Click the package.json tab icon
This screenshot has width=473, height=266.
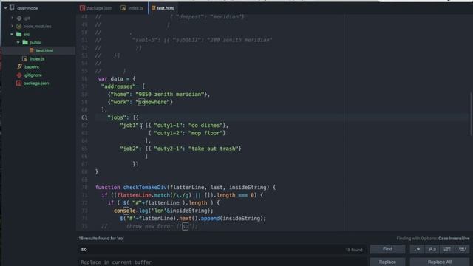point(82,8)
